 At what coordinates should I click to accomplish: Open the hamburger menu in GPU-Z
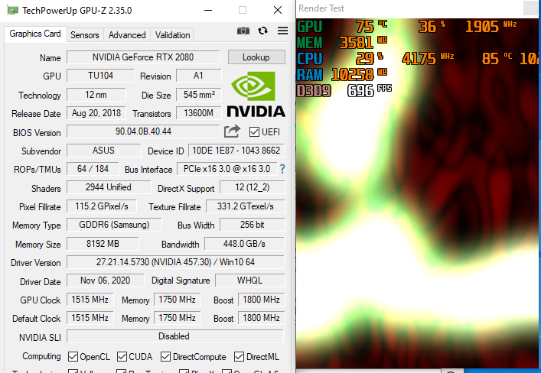[x=282, y=31]
